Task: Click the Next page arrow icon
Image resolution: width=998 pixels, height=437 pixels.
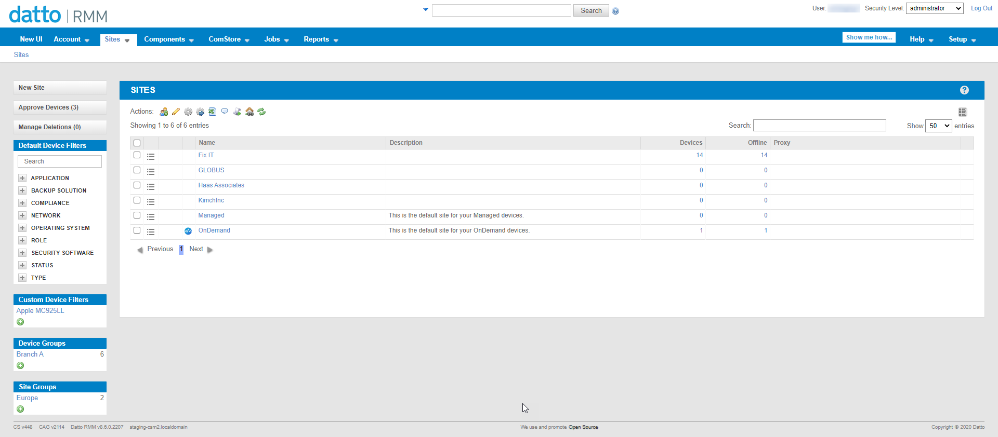Action: [x=210, y=250]
